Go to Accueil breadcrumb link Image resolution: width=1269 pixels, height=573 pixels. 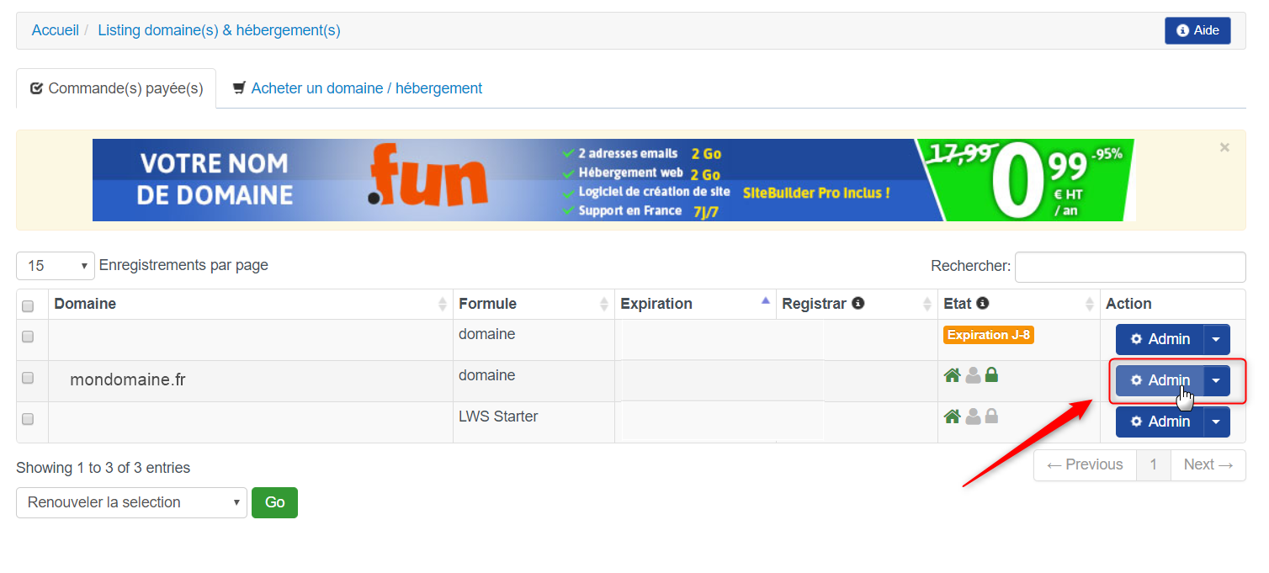pos(56,30)
